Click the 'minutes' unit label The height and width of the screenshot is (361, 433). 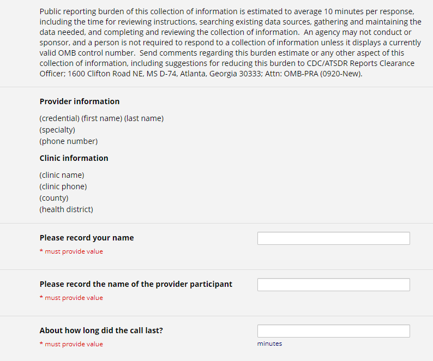click(x=269, y=344)
